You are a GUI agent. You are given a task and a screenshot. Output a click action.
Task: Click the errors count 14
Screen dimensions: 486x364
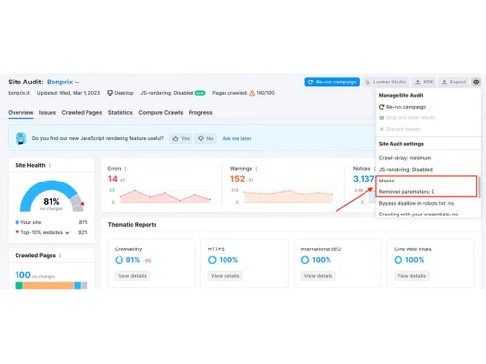(113, 179)
